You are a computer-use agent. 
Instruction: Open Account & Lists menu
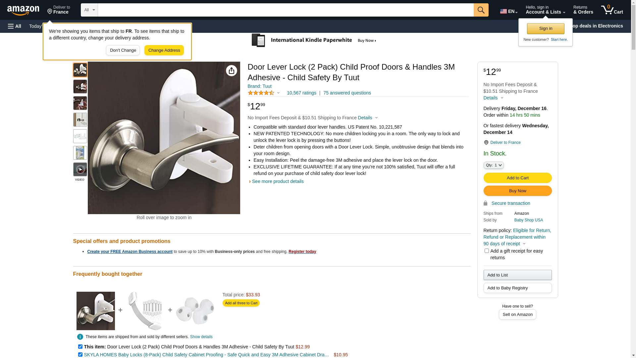(545, 10)
